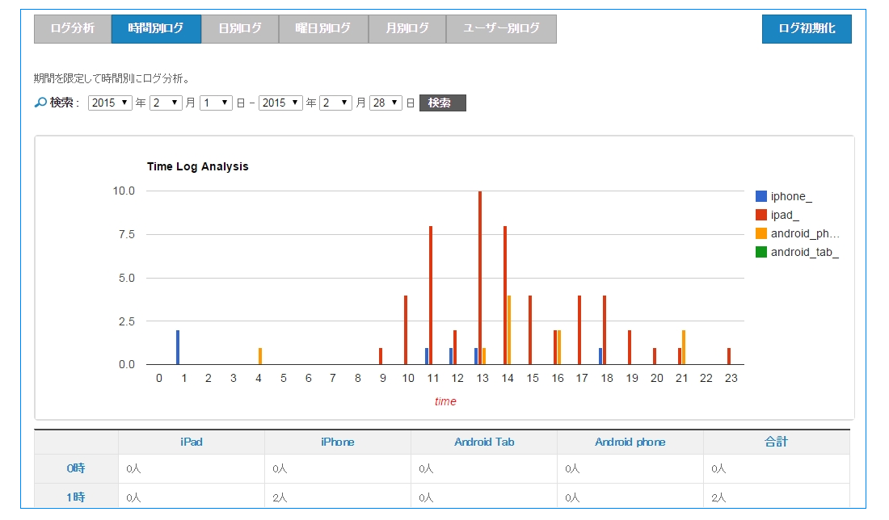Screen dimensions: 889x520
Task: Click the red ipad_ legend swatch
Action: [760, 215]
